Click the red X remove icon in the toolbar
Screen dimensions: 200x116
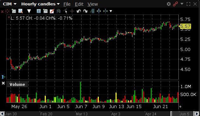[x=2, y=12]
